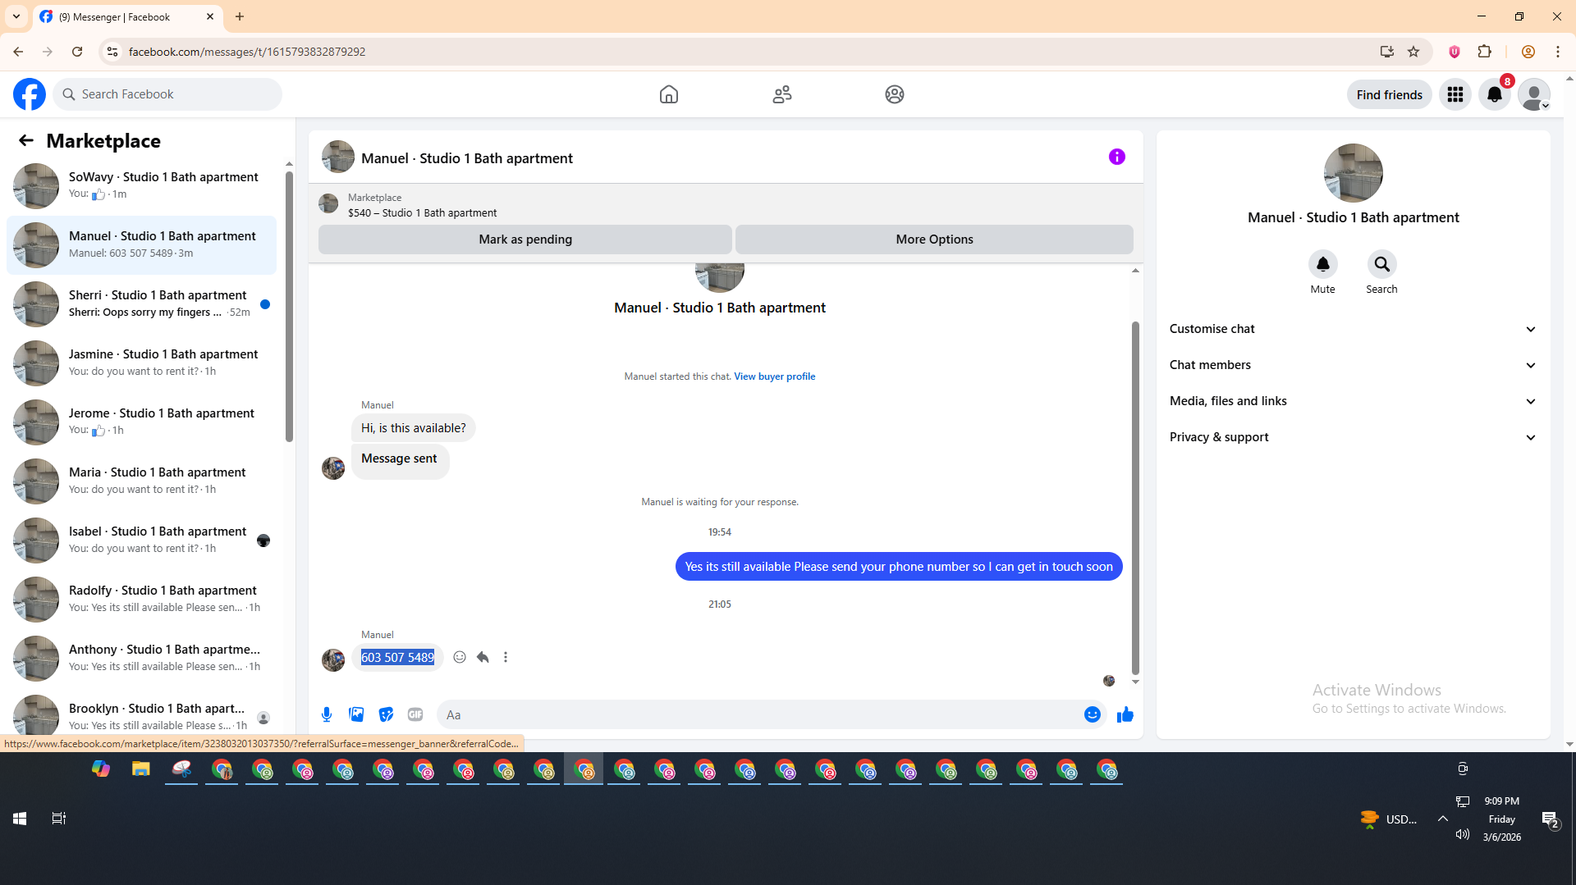Viewport: 1576px width, 885px height.
Task: Open Maria conversation
Action: click(141, 481)
